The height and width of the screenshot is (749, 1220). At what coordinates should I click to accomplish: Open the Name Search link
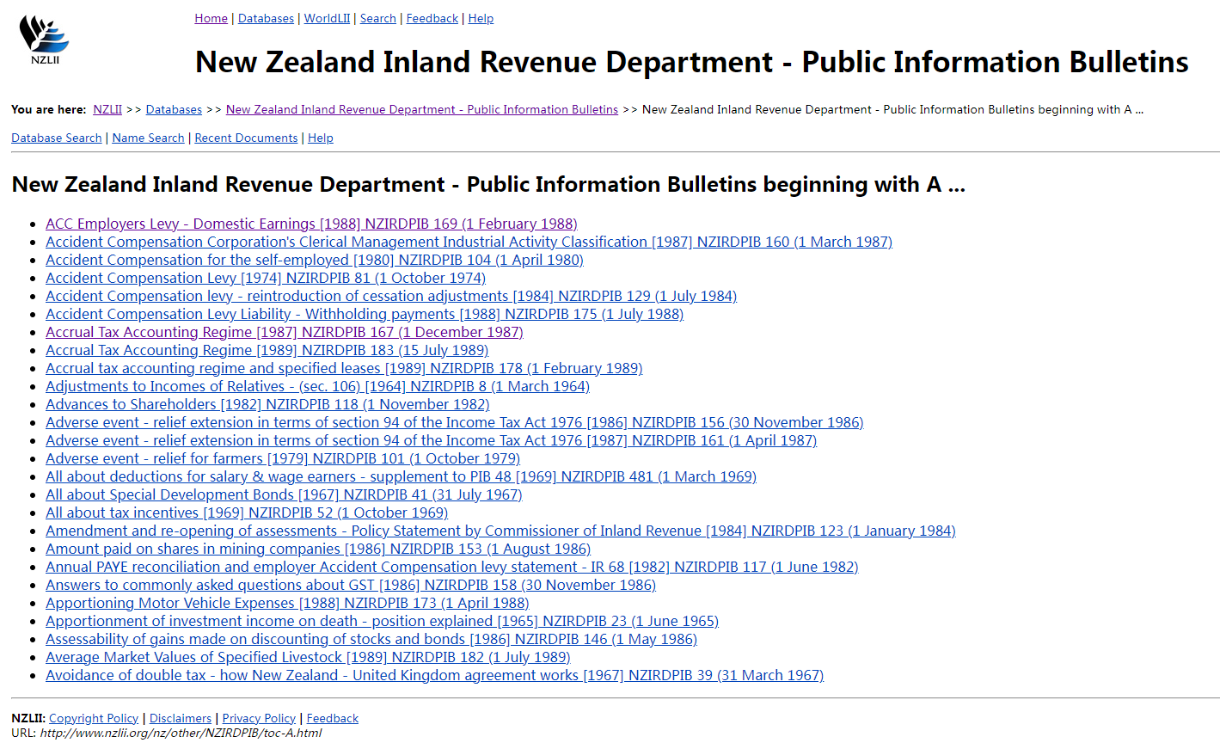148,138
